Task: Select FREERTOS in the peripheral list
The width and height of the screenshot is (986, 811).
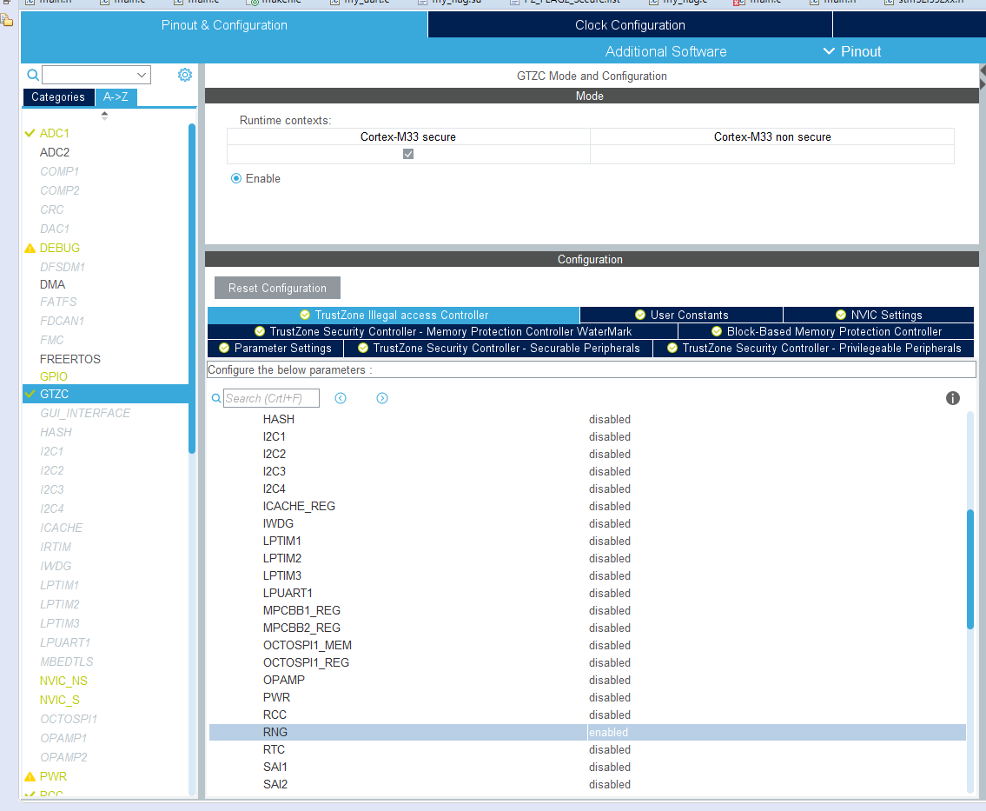Action: [x=69, y=359]
